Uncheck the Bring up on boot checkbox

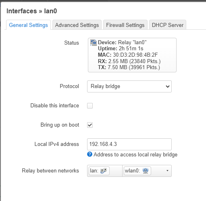[90, 125]
